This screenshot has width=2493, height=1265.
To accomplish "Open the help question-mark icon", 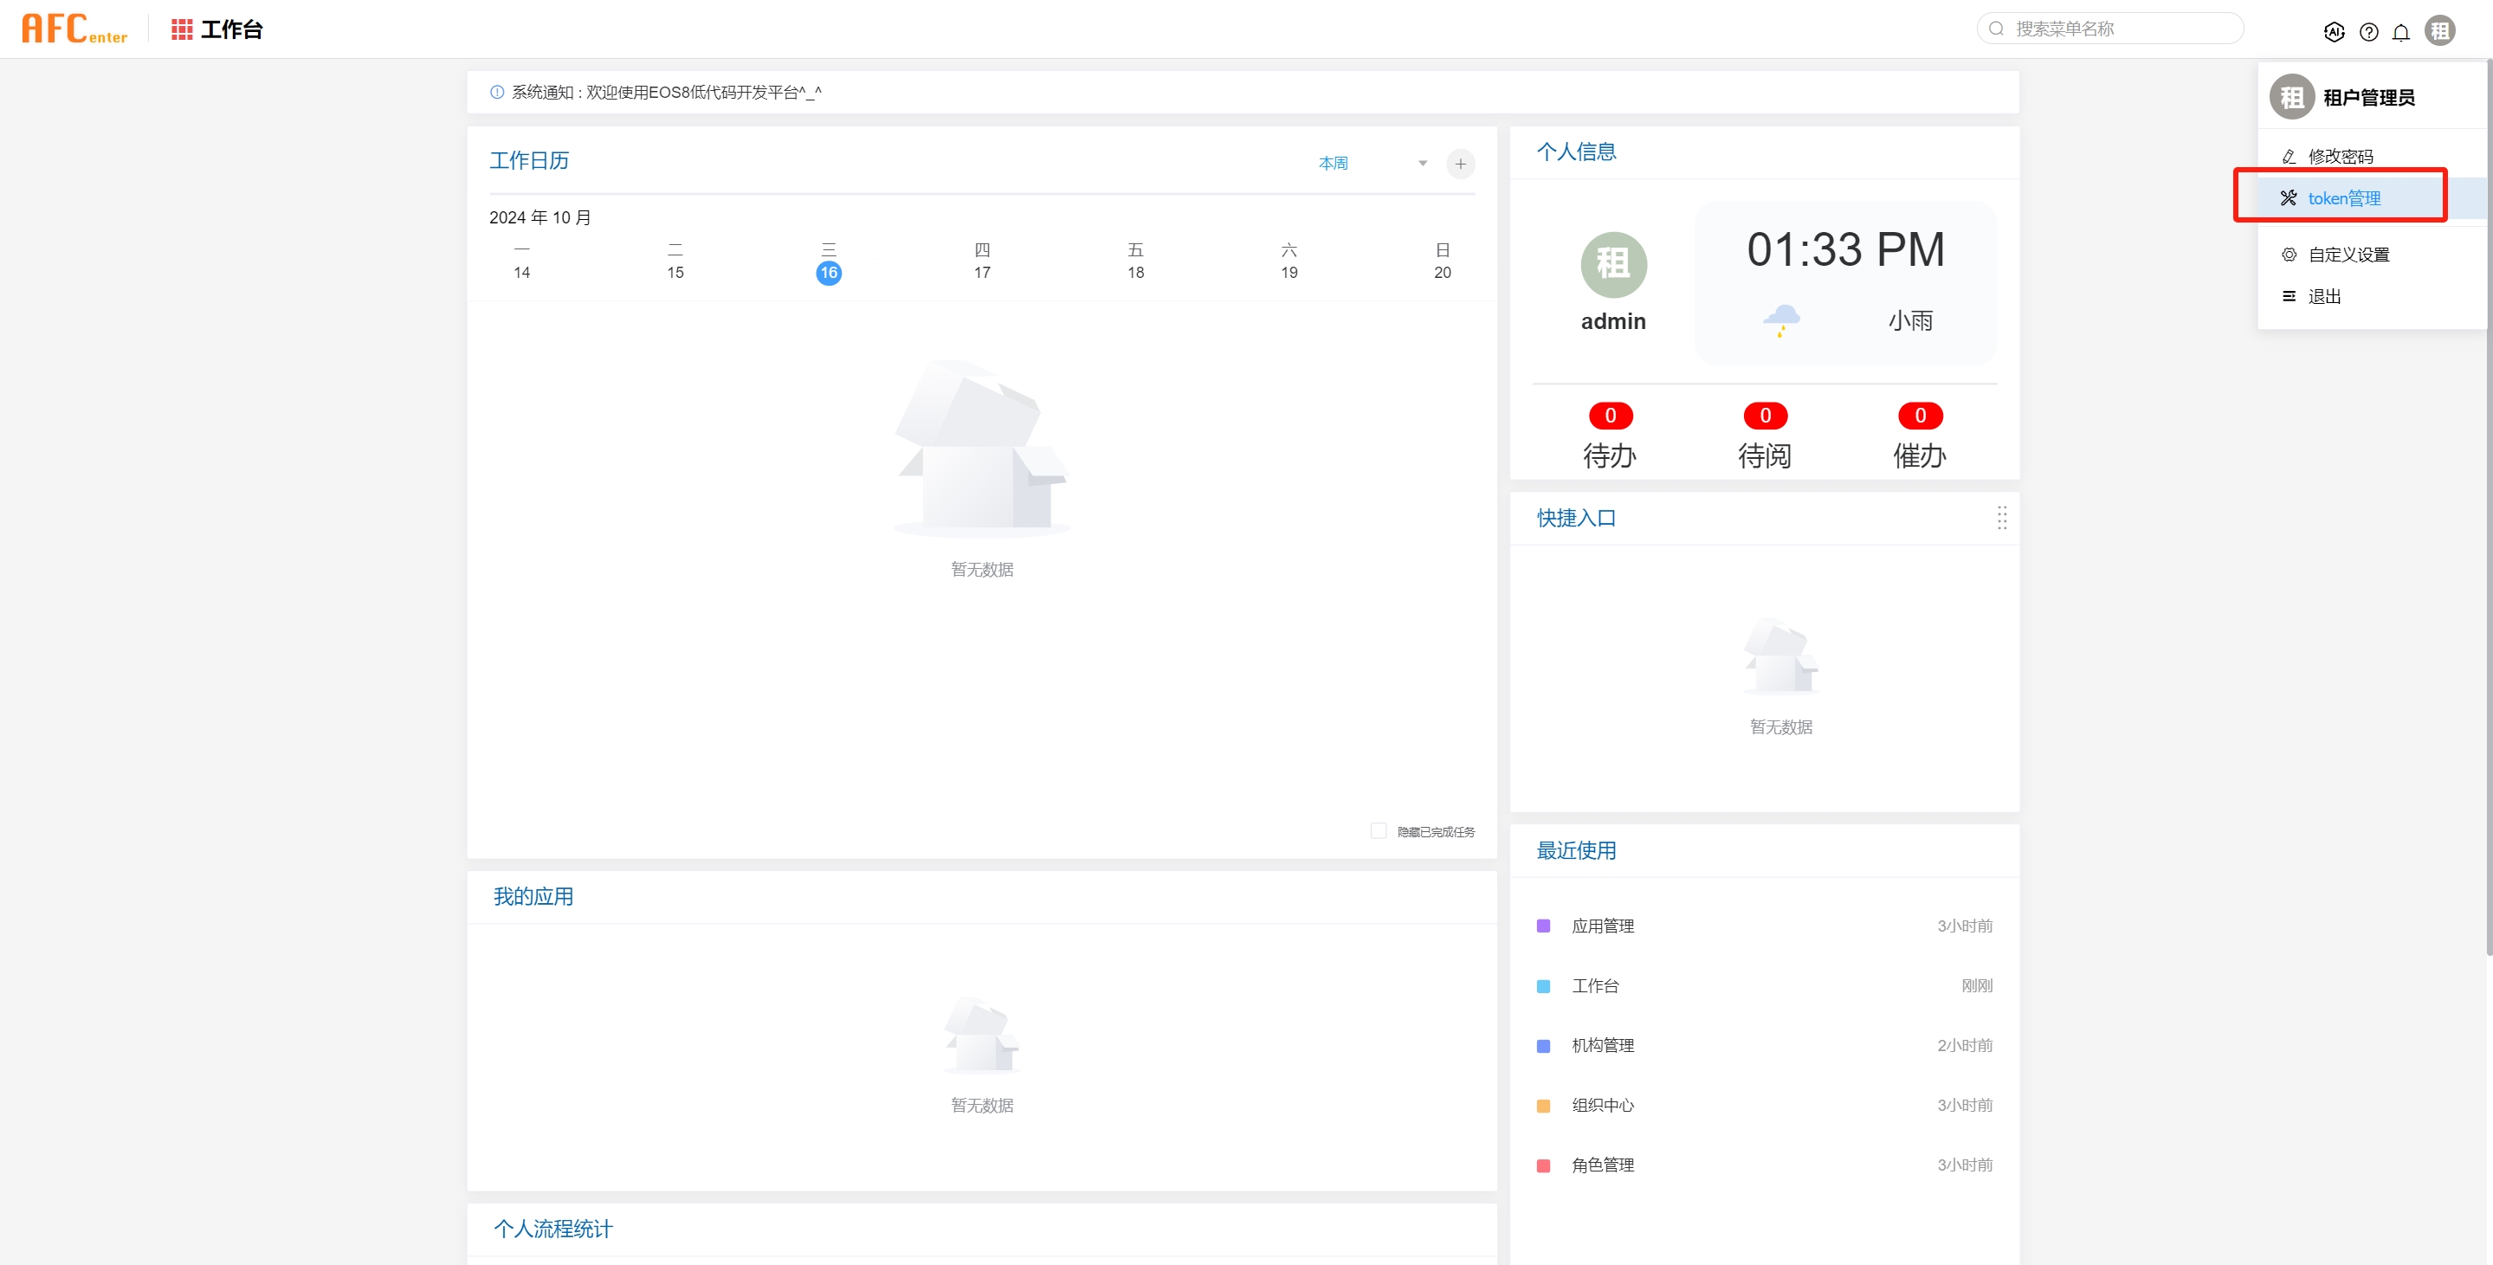I will 2368,32.
